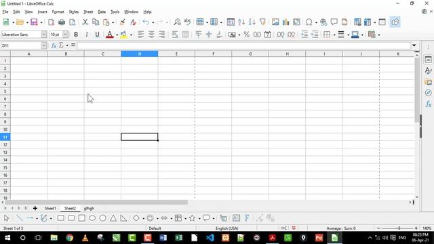Viewport: 434px width, 244px height.
Task: Click the Insert Comment icon
Action: click(334, 22)
